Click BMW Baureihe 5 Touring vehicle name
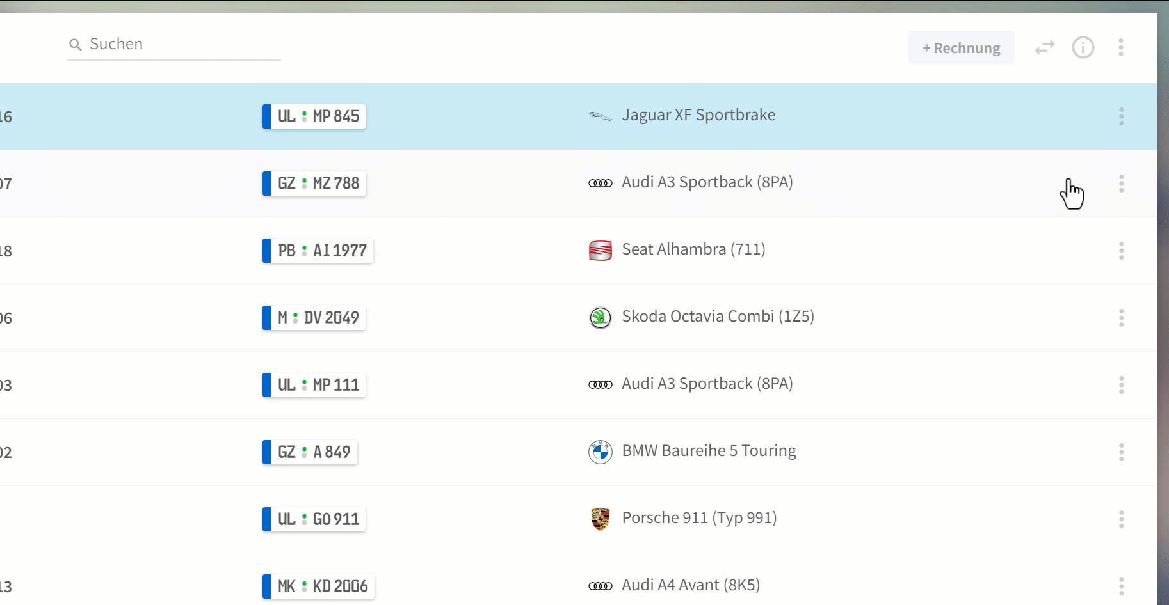1169x605 pixels. [x=709, y=451]
